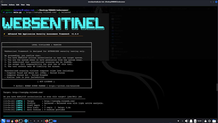
Task: Open the notifications bell icon
Action: 191,121
